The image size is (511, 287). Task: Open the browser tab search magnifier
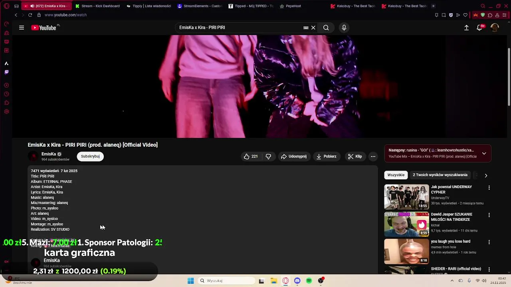tap(483, 6)
